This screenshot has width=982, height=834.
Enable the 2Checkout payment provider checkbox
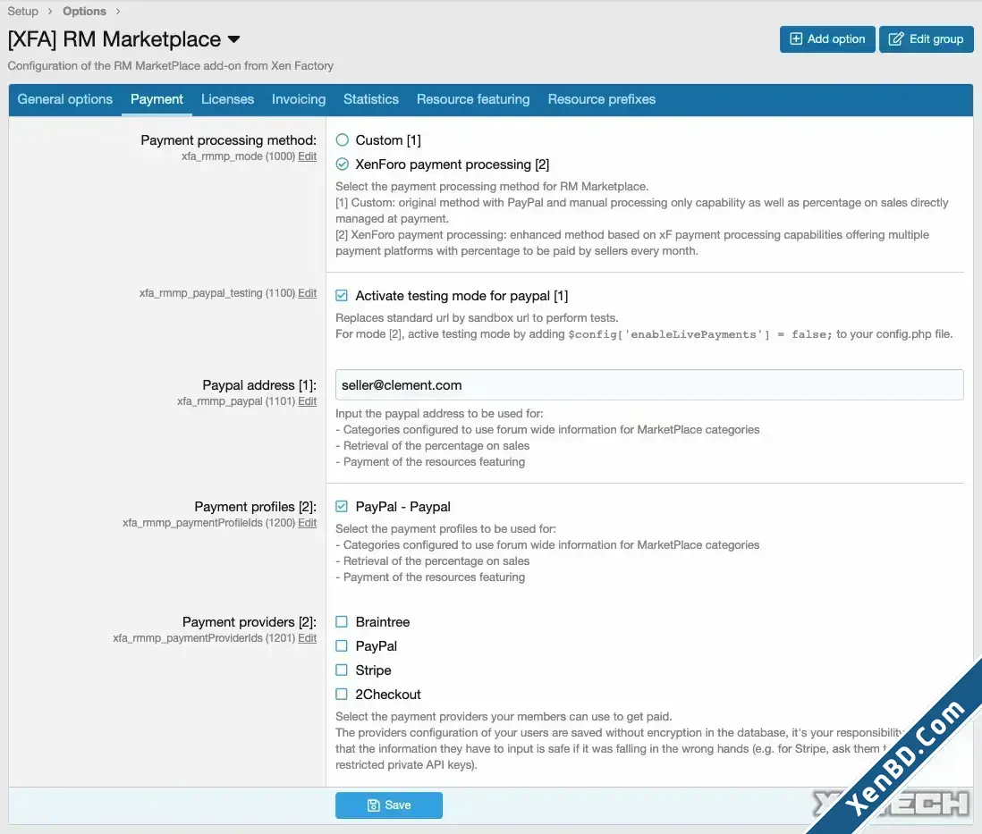point(342,694)
